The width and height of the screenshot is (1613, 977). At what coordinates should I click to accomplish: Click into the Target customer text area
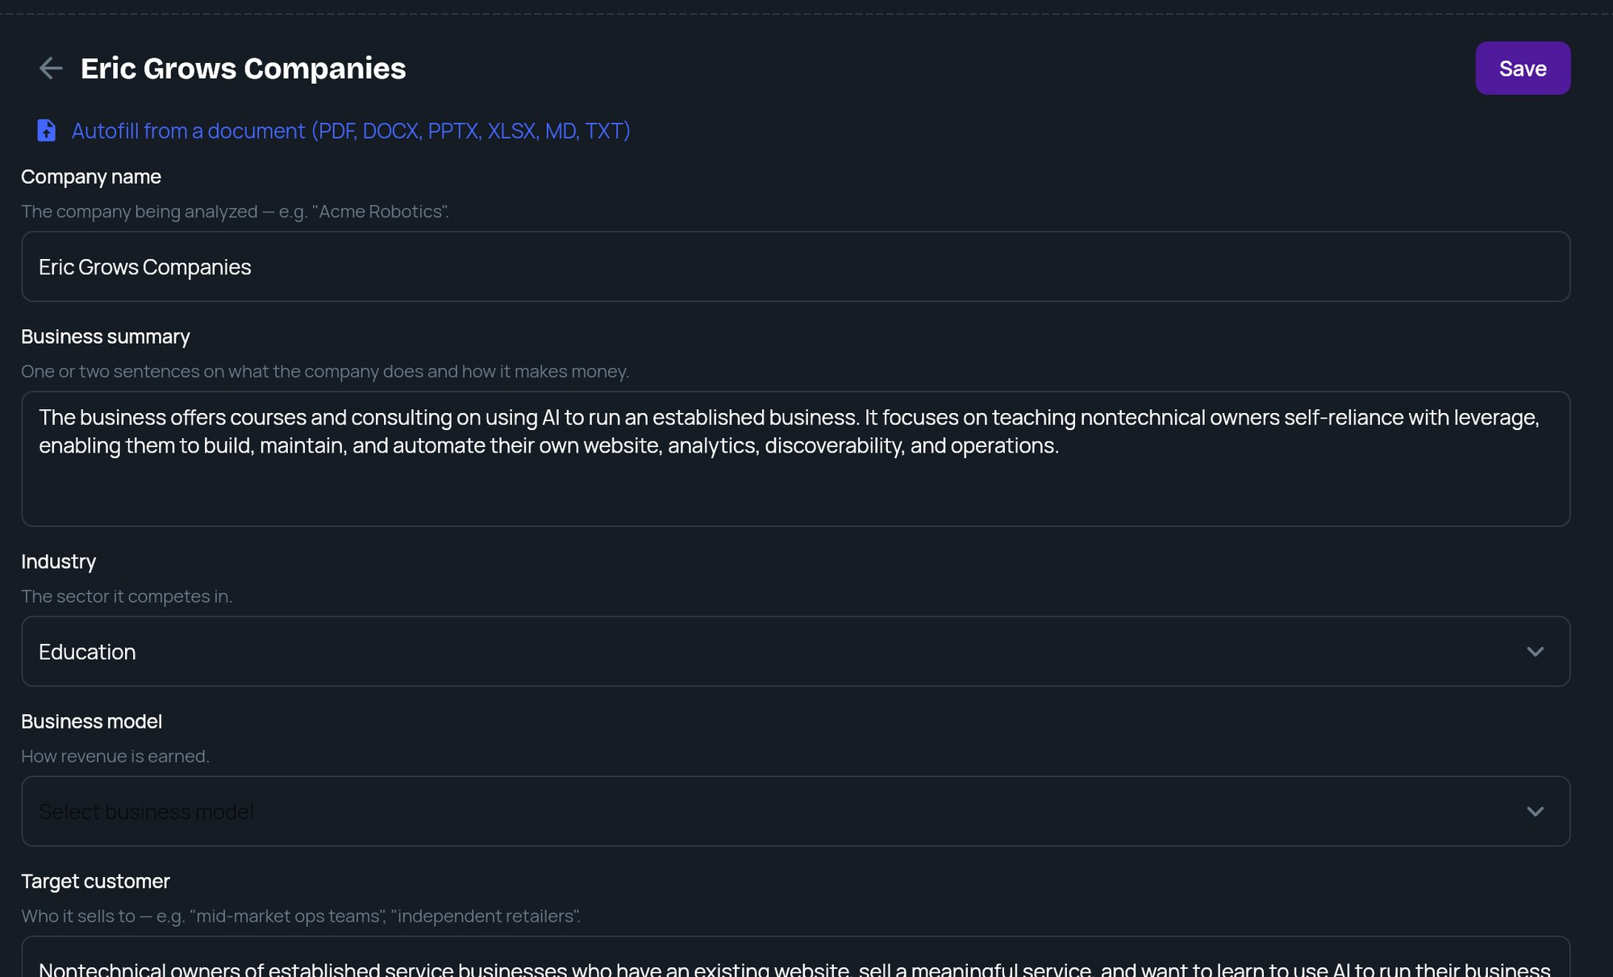(x=795, y=957)
